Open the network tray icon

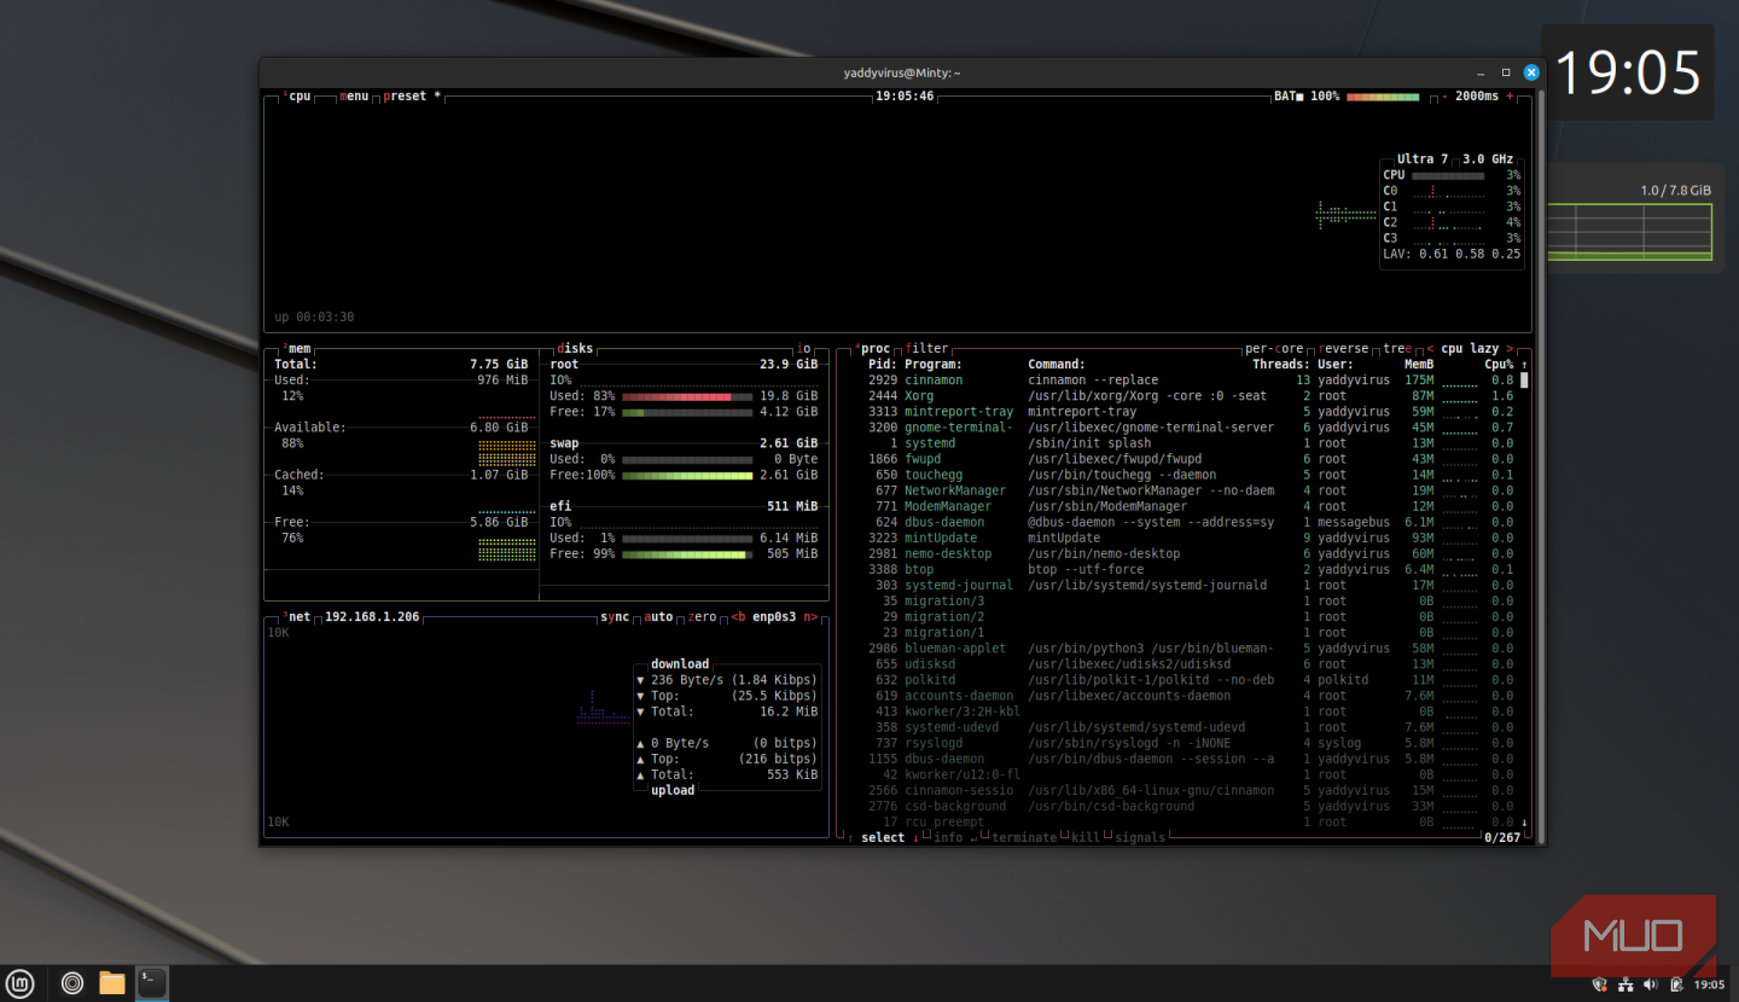1625,985
